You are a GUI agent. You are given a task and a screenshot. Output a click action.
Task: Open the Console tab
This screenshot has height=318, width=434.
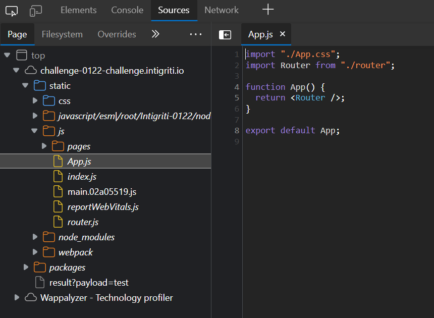127,10
